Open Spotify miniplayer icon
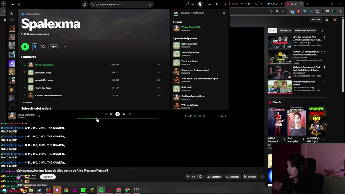Image resolution: width=345 pixels, height=194 pixels. 222,116
